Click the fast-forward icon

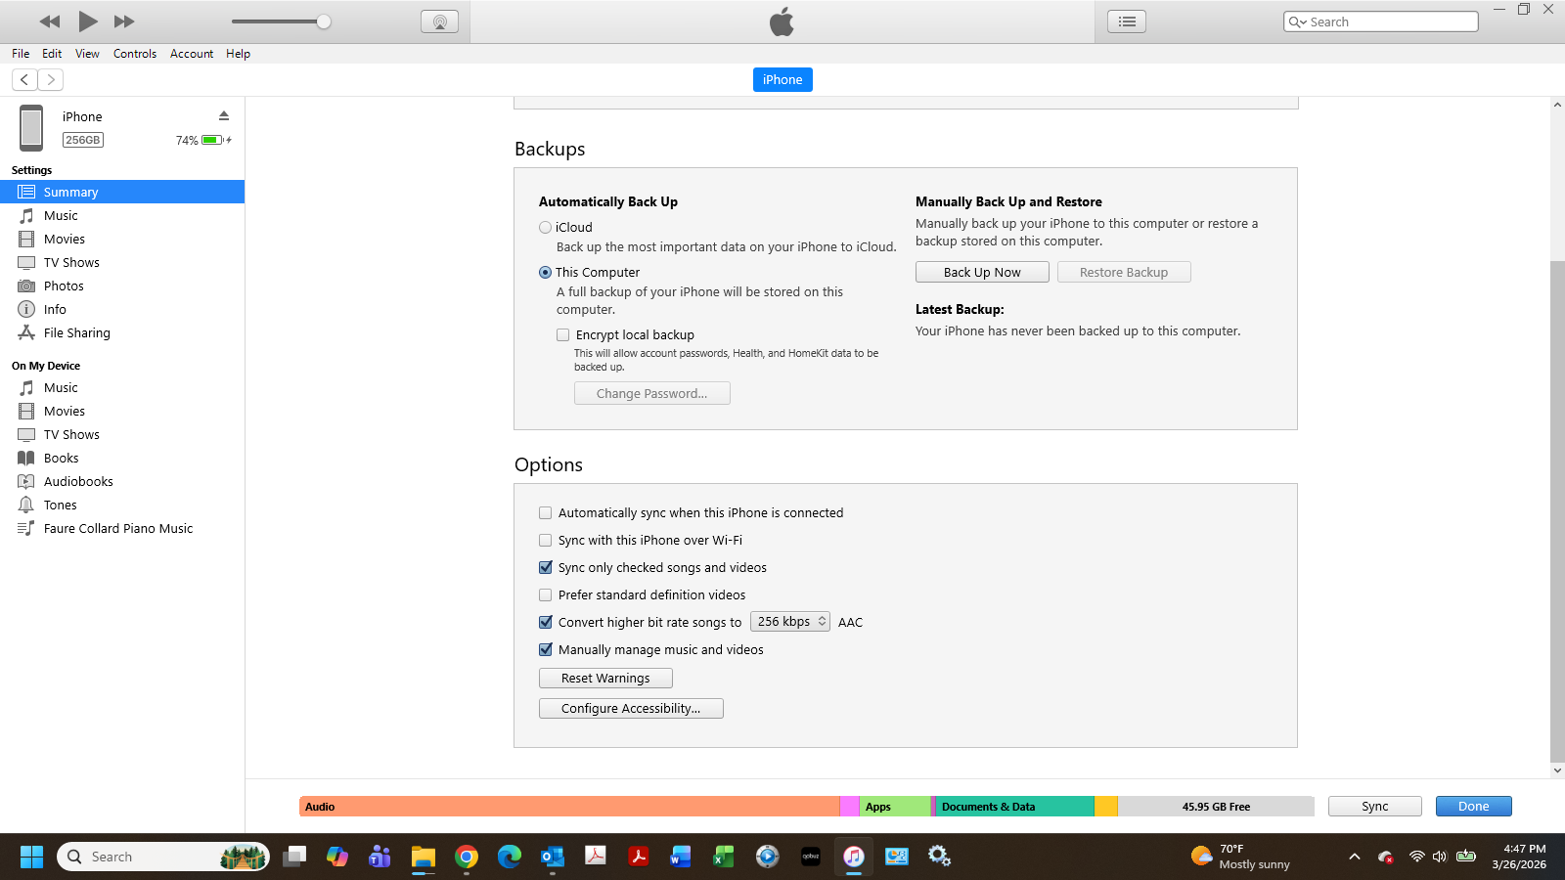click(124, 22)
